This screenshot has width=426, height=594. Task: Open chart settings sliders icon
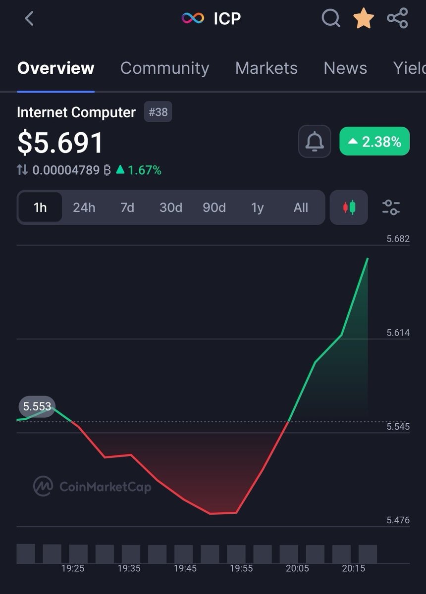click(x=391, y=207)
